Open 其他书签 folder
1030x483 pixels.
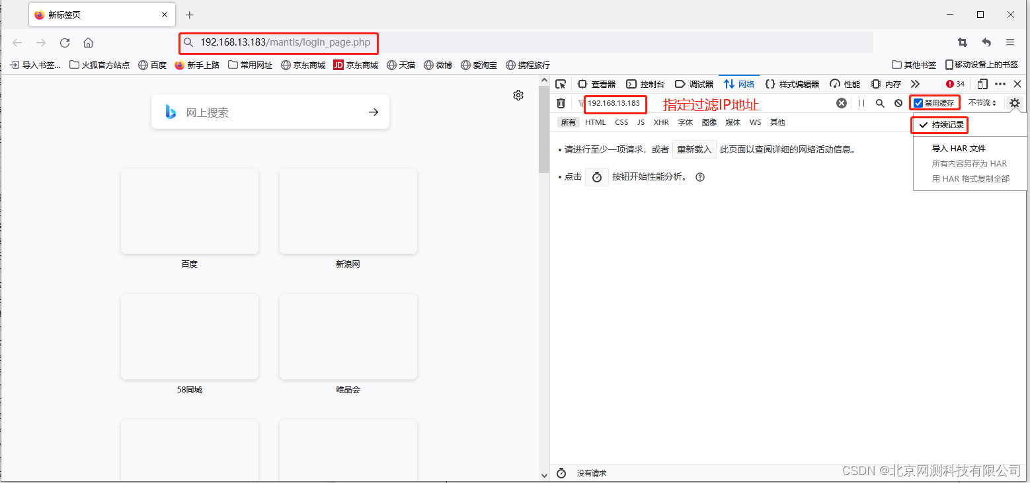coord(914,65)
